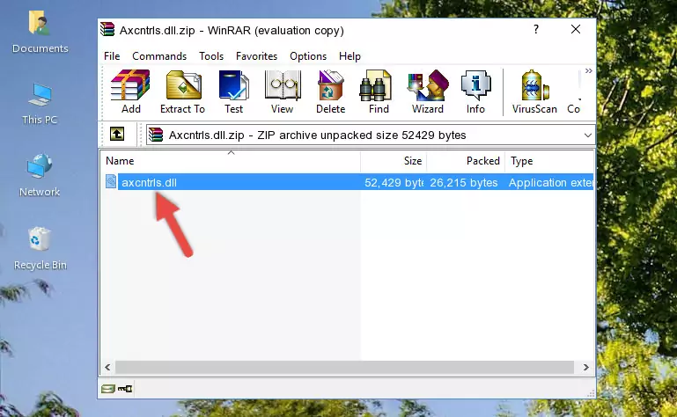Click the 26,215 bytes packed cell
The width and height of the screenshot is (677, 417).
point(464,183)
